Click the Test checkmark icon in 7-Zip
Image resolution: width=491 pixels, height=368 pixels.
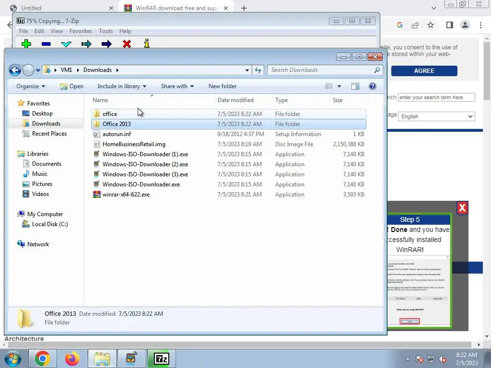point(66,44)
